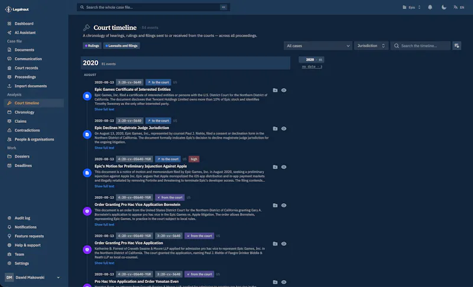This screenshot has height=287, width=473.
Task: Collapse the 2020 year header
Action: click(x=186, y=63)
